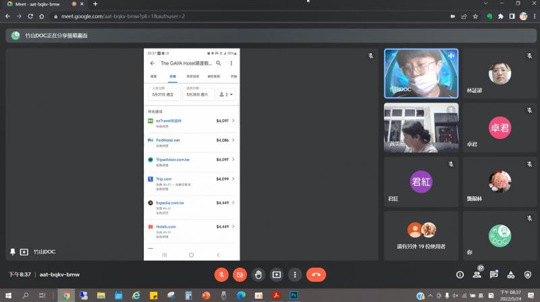The height and width of the screenshot is (302, 540).
Task: Click the present screen icon
Action: pyautogui.click(x=276, y=274)
